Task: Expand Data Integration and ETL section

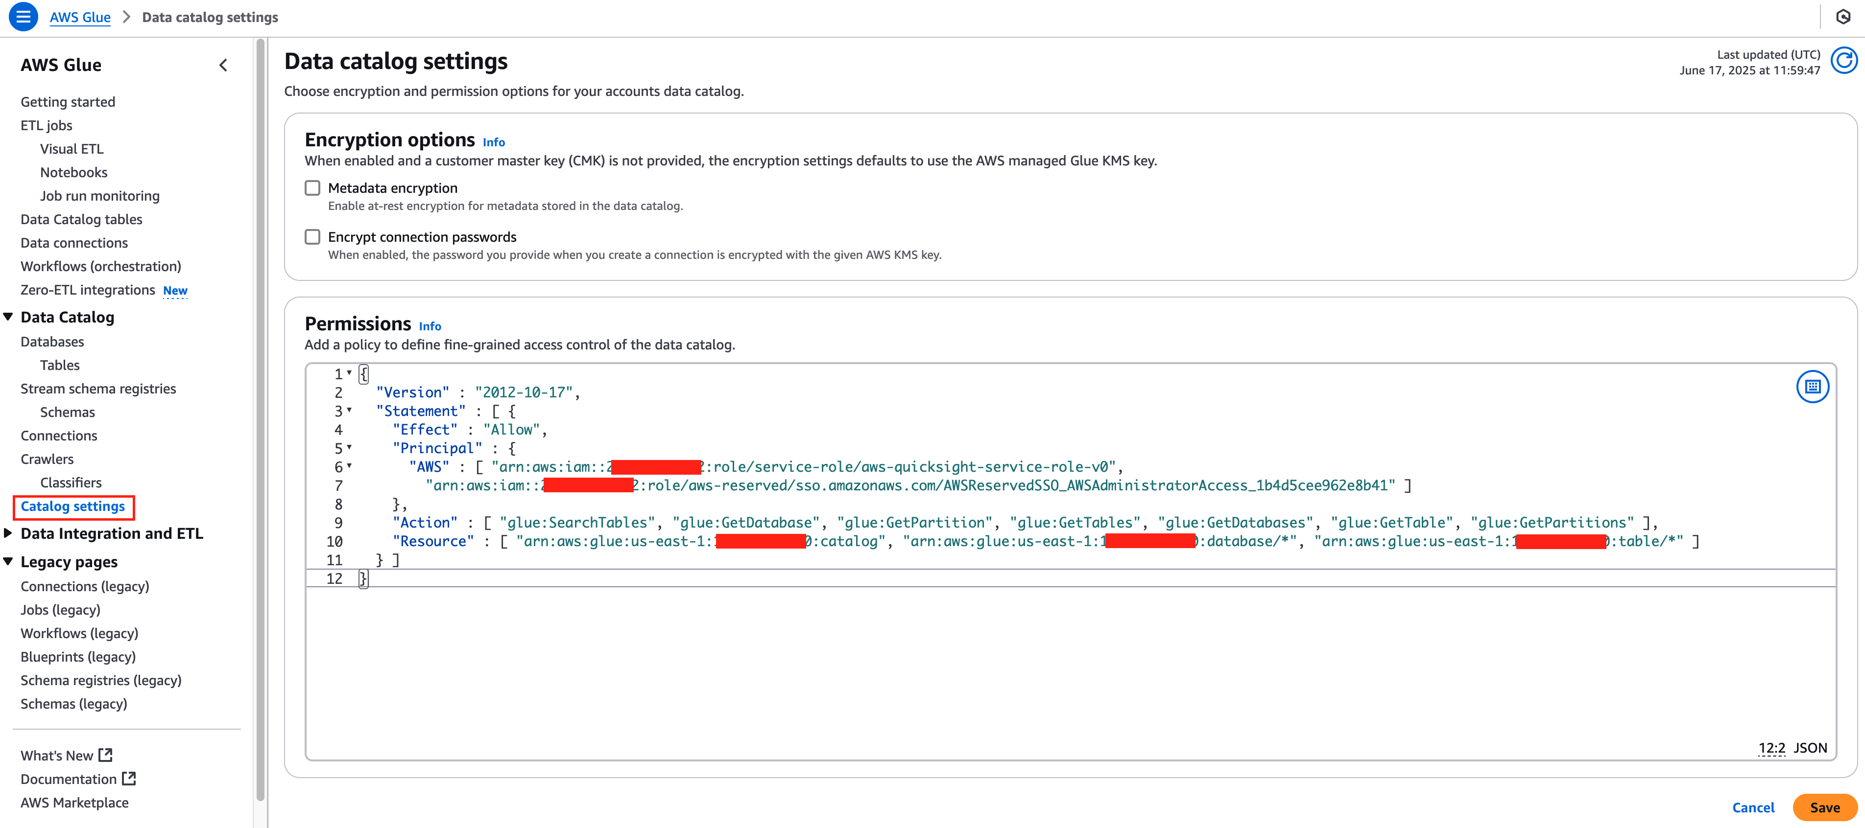Action: pos(9,533)
